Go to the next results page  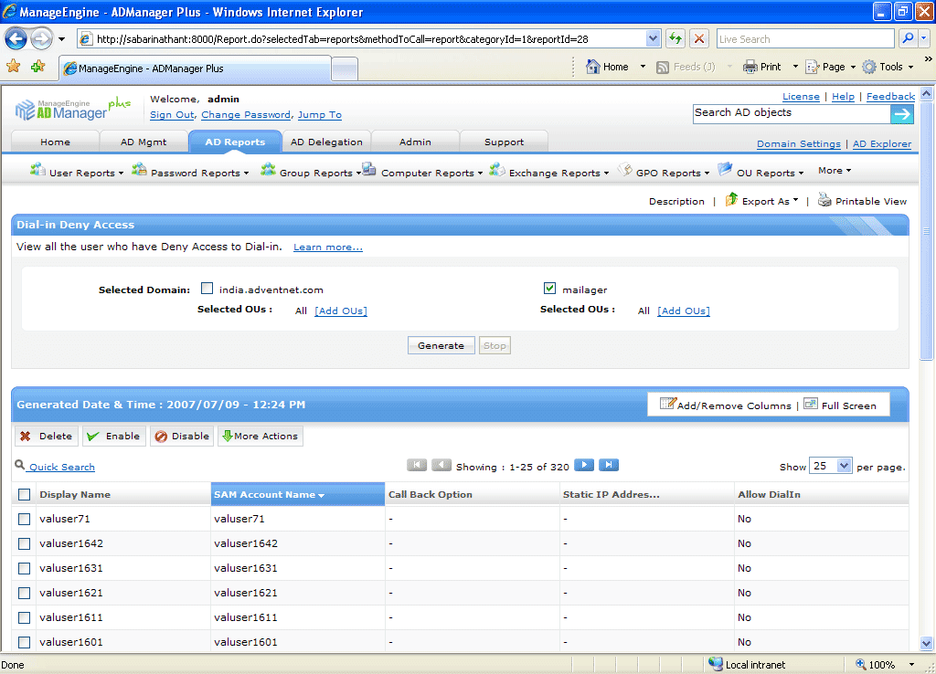[x=584, y=465]
